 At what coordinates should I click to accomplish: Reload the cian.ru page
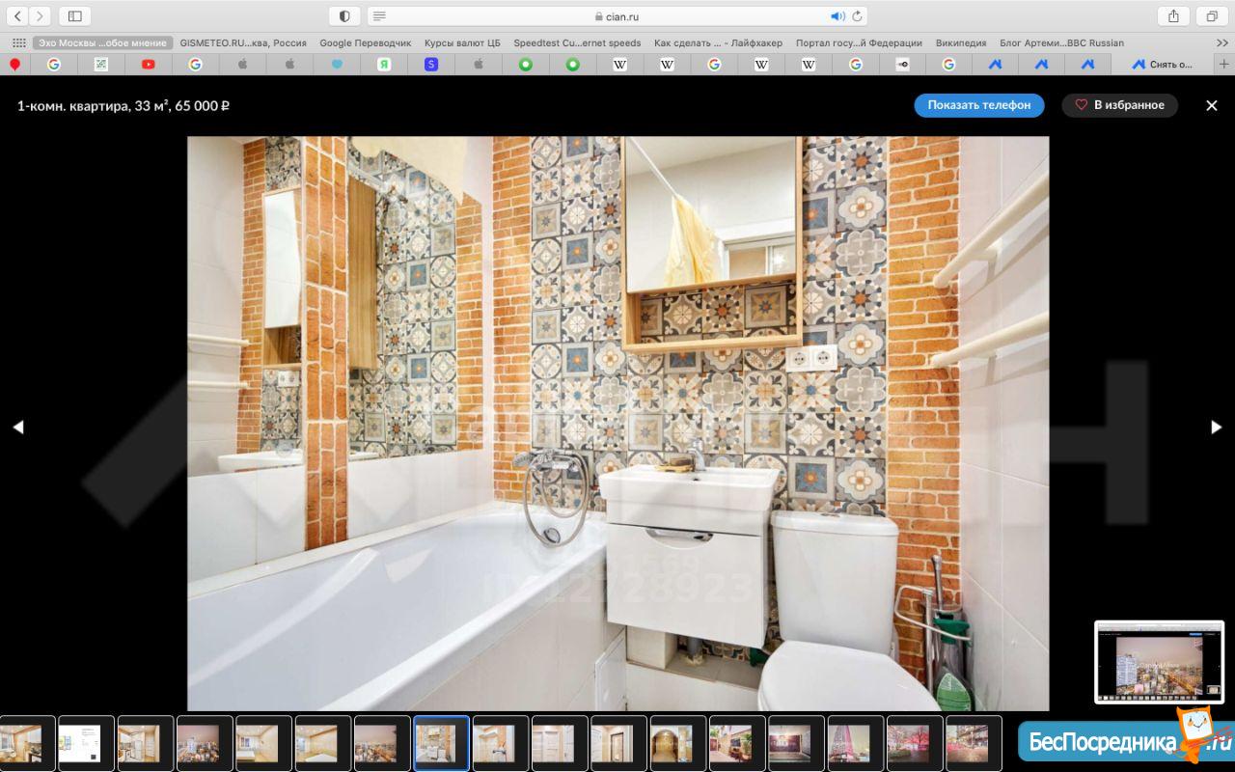click(x=857, y=16)
